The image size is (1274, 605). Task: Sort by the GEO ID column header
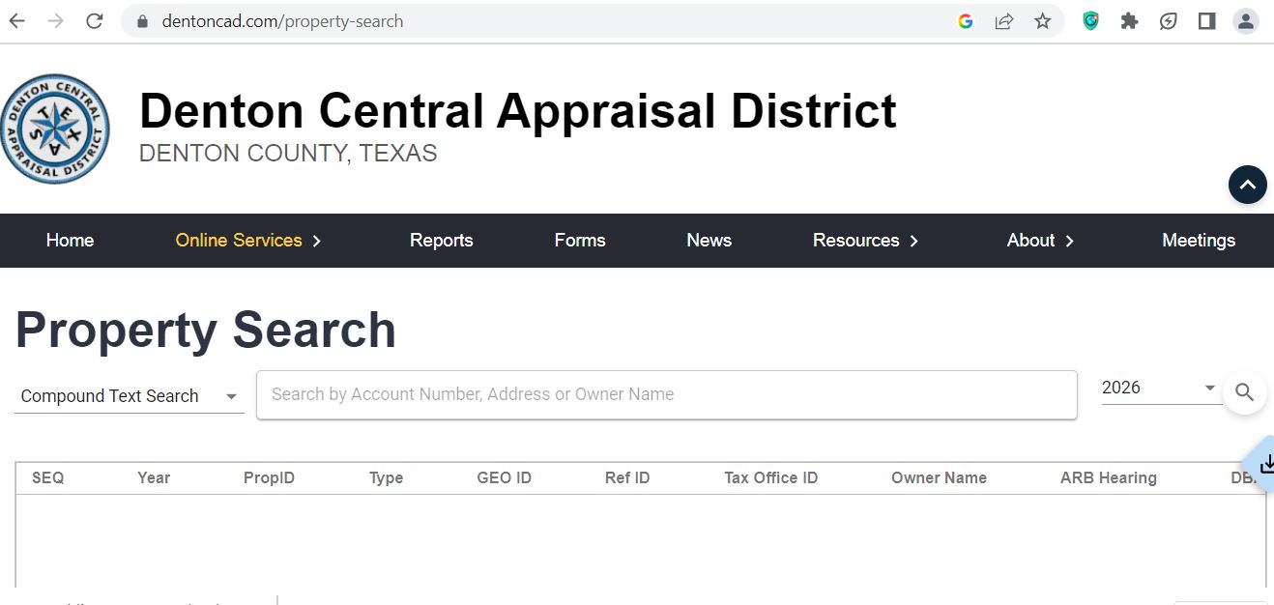coord(504,477)
